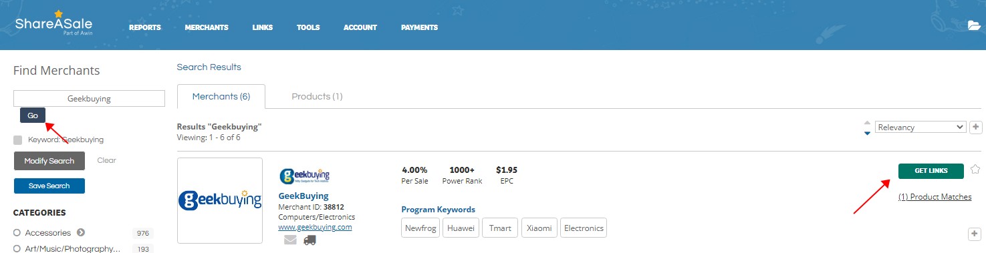This screenshot has height=253, width=986.
Task: Toggle the Keyword: Geekbuying checkbox
Action: pyautogui.click(x=18, y=140)
